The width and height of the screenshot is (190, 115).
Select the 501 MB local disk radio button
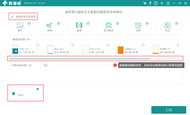coord(143,45)
